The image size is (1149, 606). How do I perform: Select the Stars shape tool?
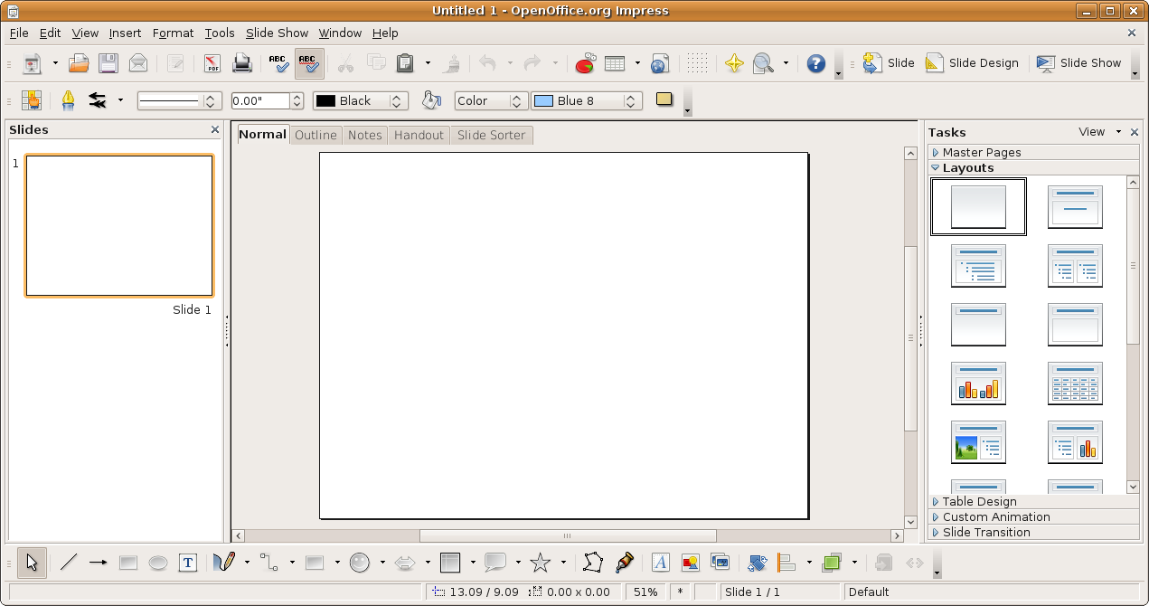(x=540, y=563)
